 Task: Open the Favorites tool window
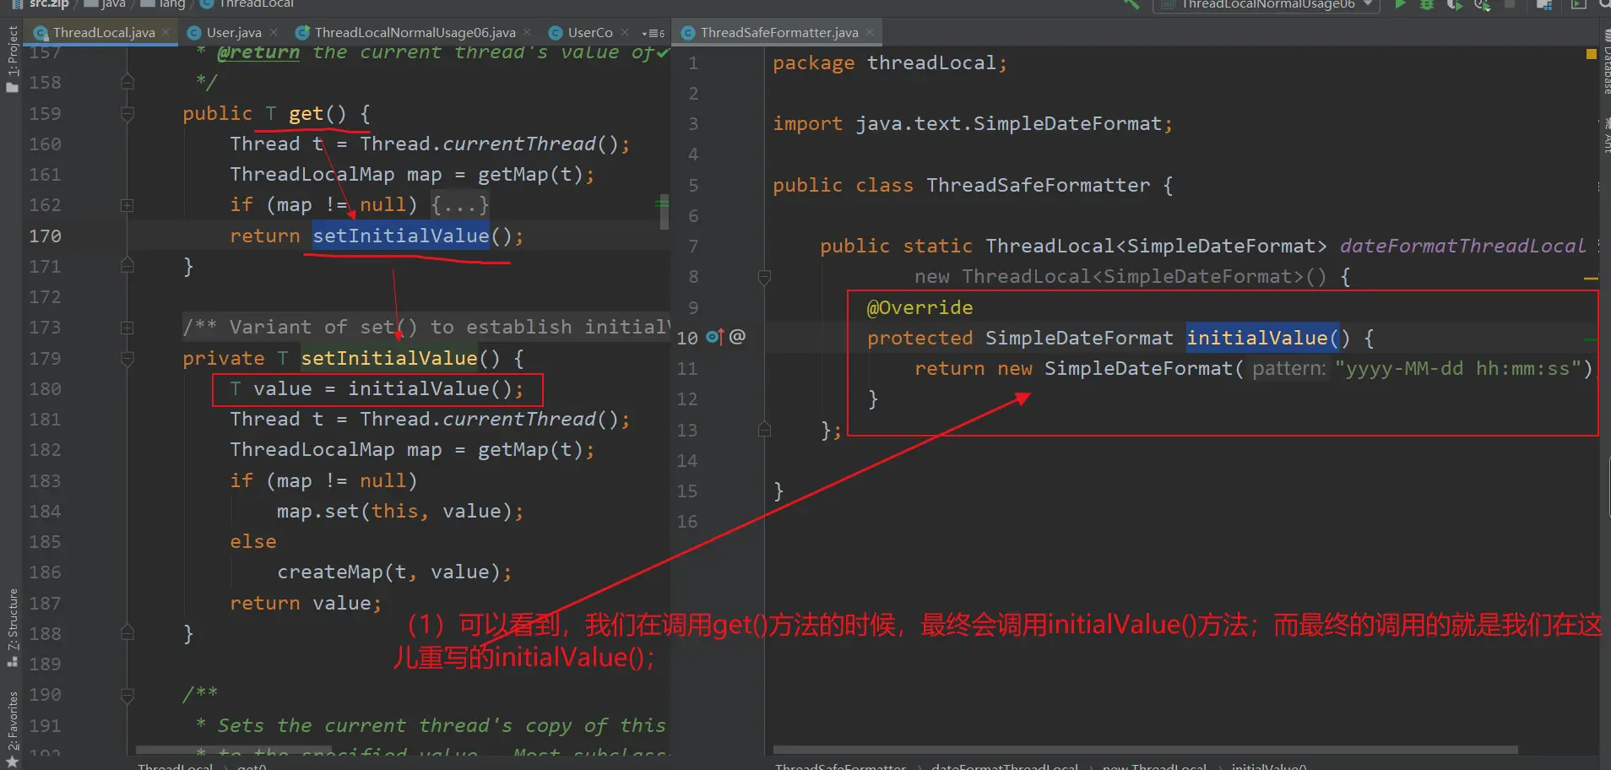coord(12,728)
